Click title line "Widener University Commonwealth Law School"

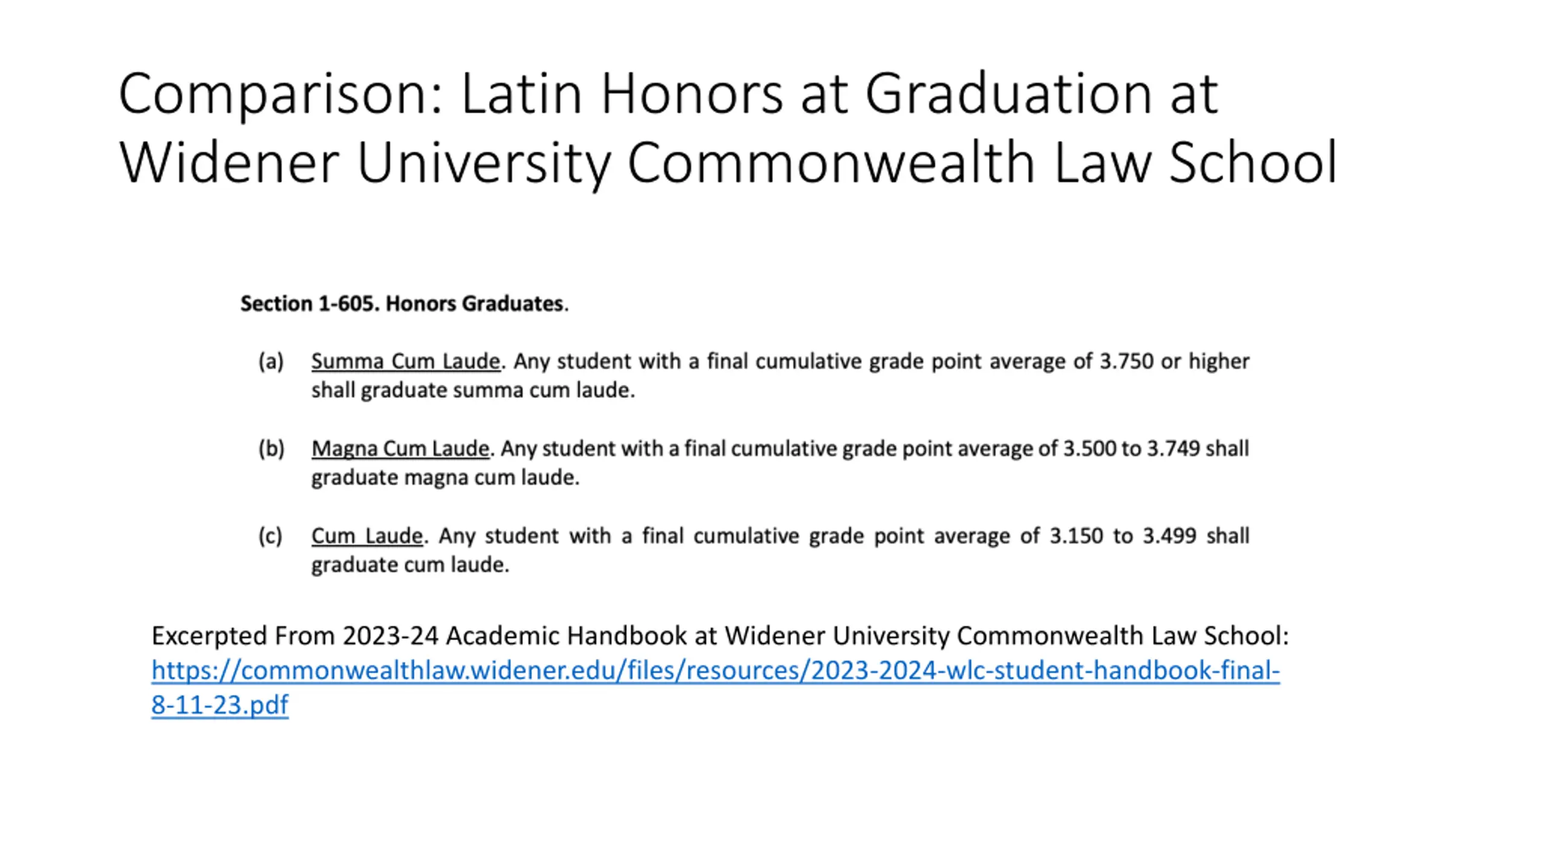click(728, 163)
